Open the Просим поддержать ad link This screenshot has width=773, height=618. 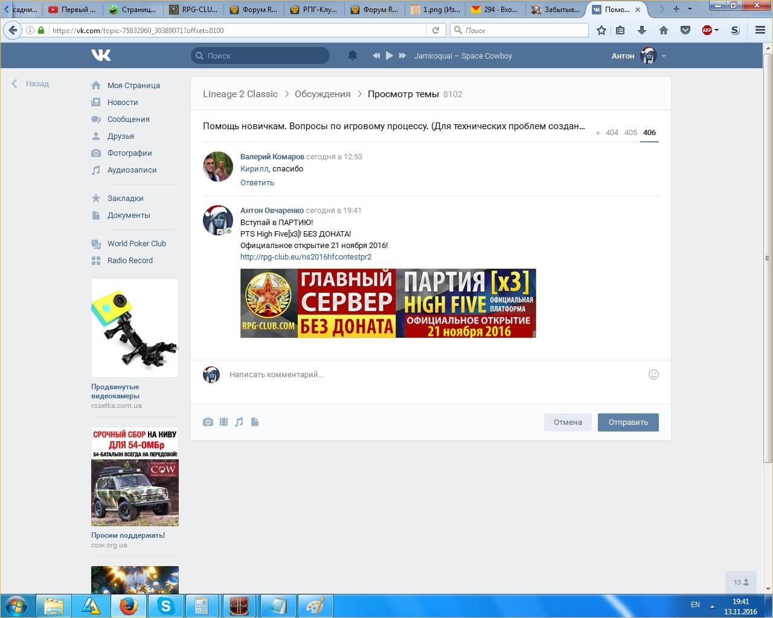tap(128, 535)
